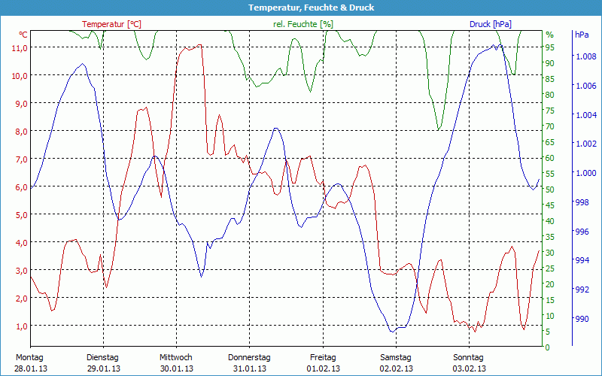Click the 'Donnerstag' day label

[x=249, y=358]
